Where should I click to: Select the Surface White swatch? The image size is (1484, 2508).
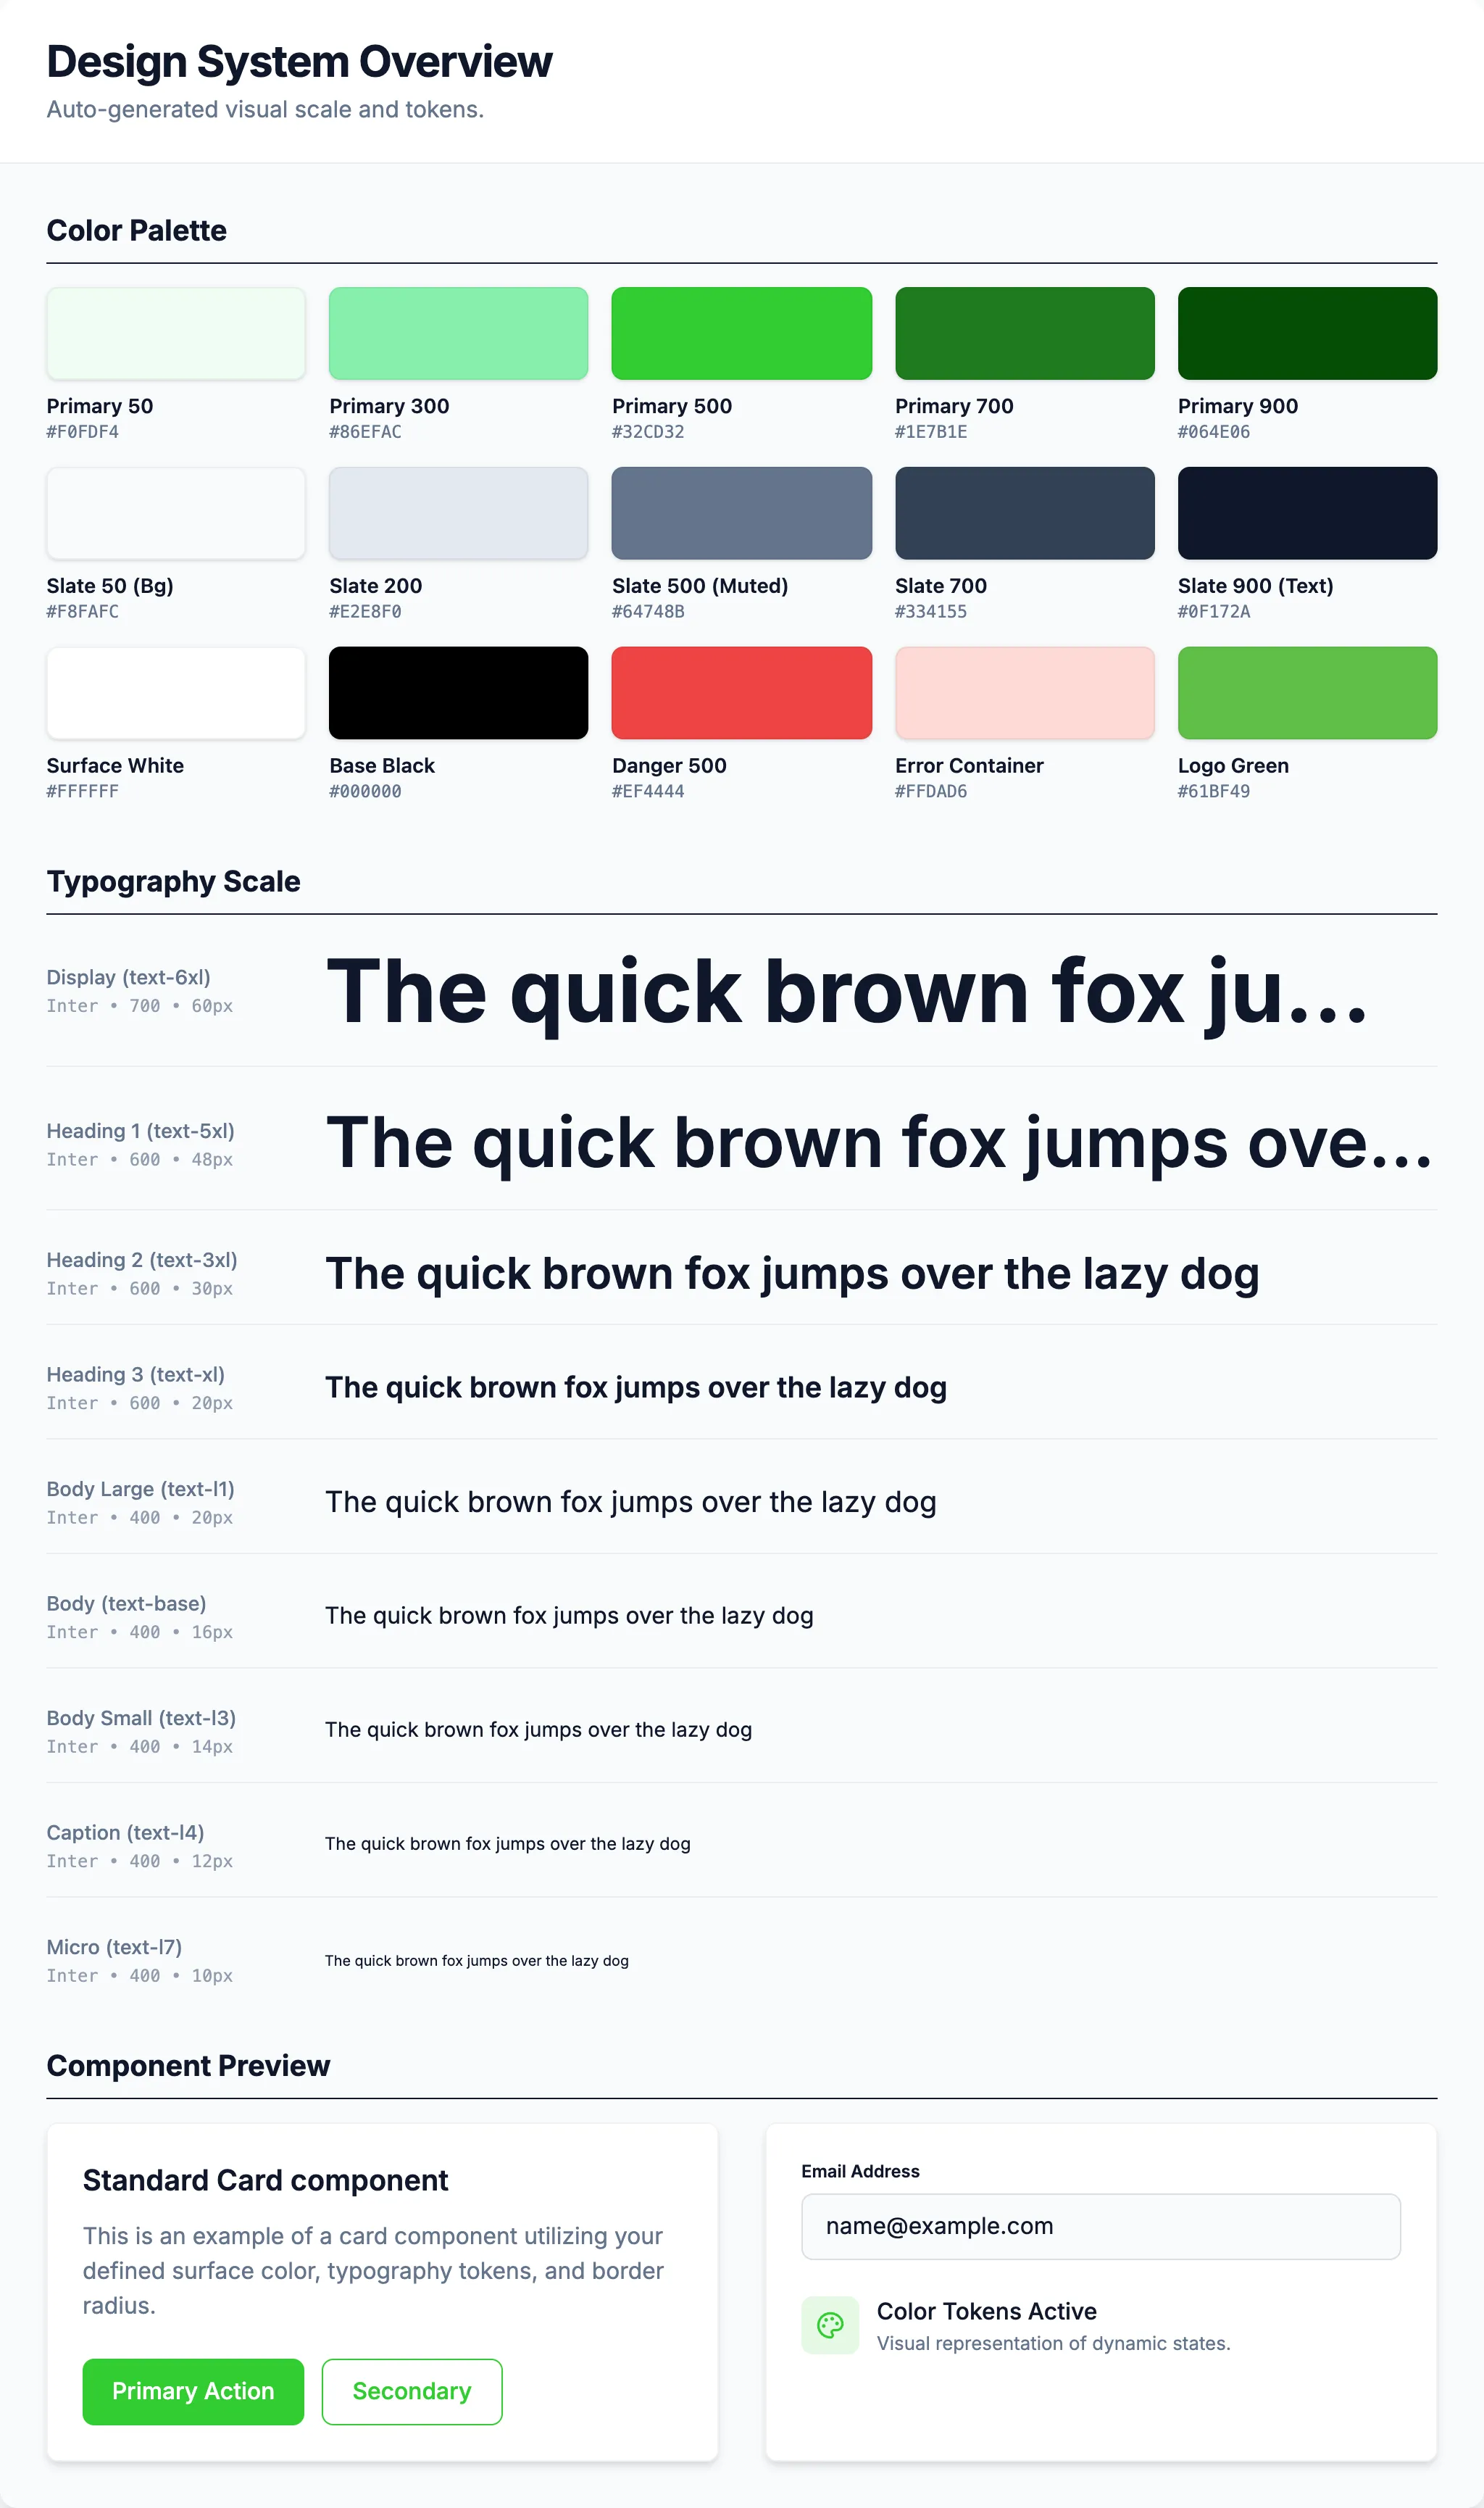(176, 692)
